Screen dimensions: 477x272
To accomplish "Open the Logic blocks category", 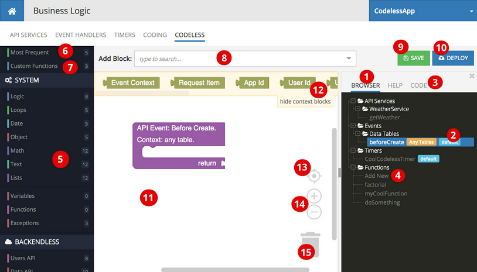I will tap(47, 97).
